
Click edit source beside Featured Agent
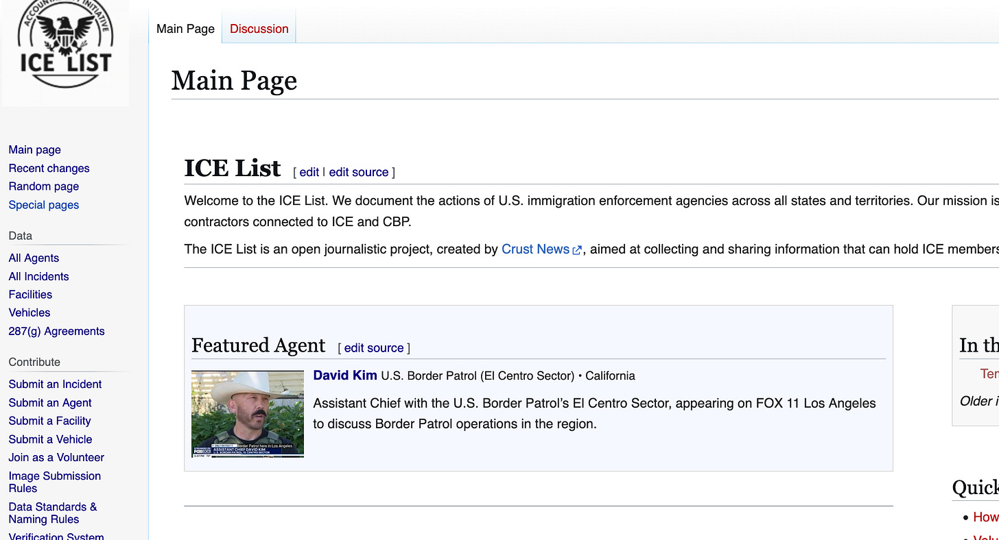(374, 348)
